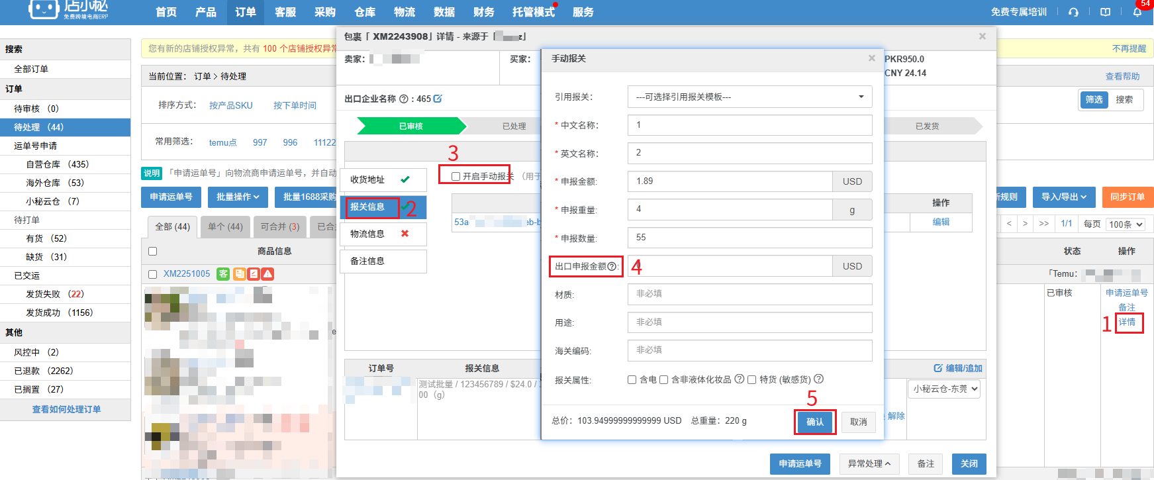Click help question icon beside 出口企业名称
The image size is (1154, 480).
(x=404, y=99)
